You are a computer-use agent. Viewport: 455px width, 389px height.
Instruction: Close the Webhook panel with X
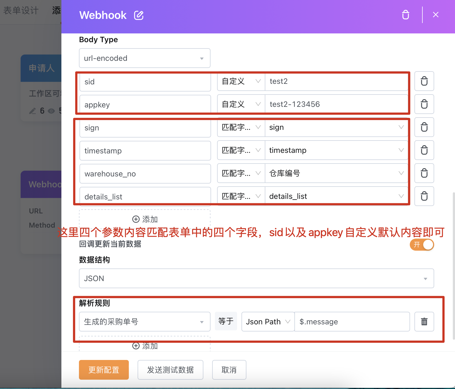coord(436,15)
